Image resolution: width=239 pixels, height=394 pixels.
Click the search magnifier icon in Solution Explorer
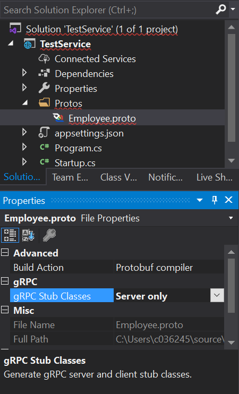221,10
